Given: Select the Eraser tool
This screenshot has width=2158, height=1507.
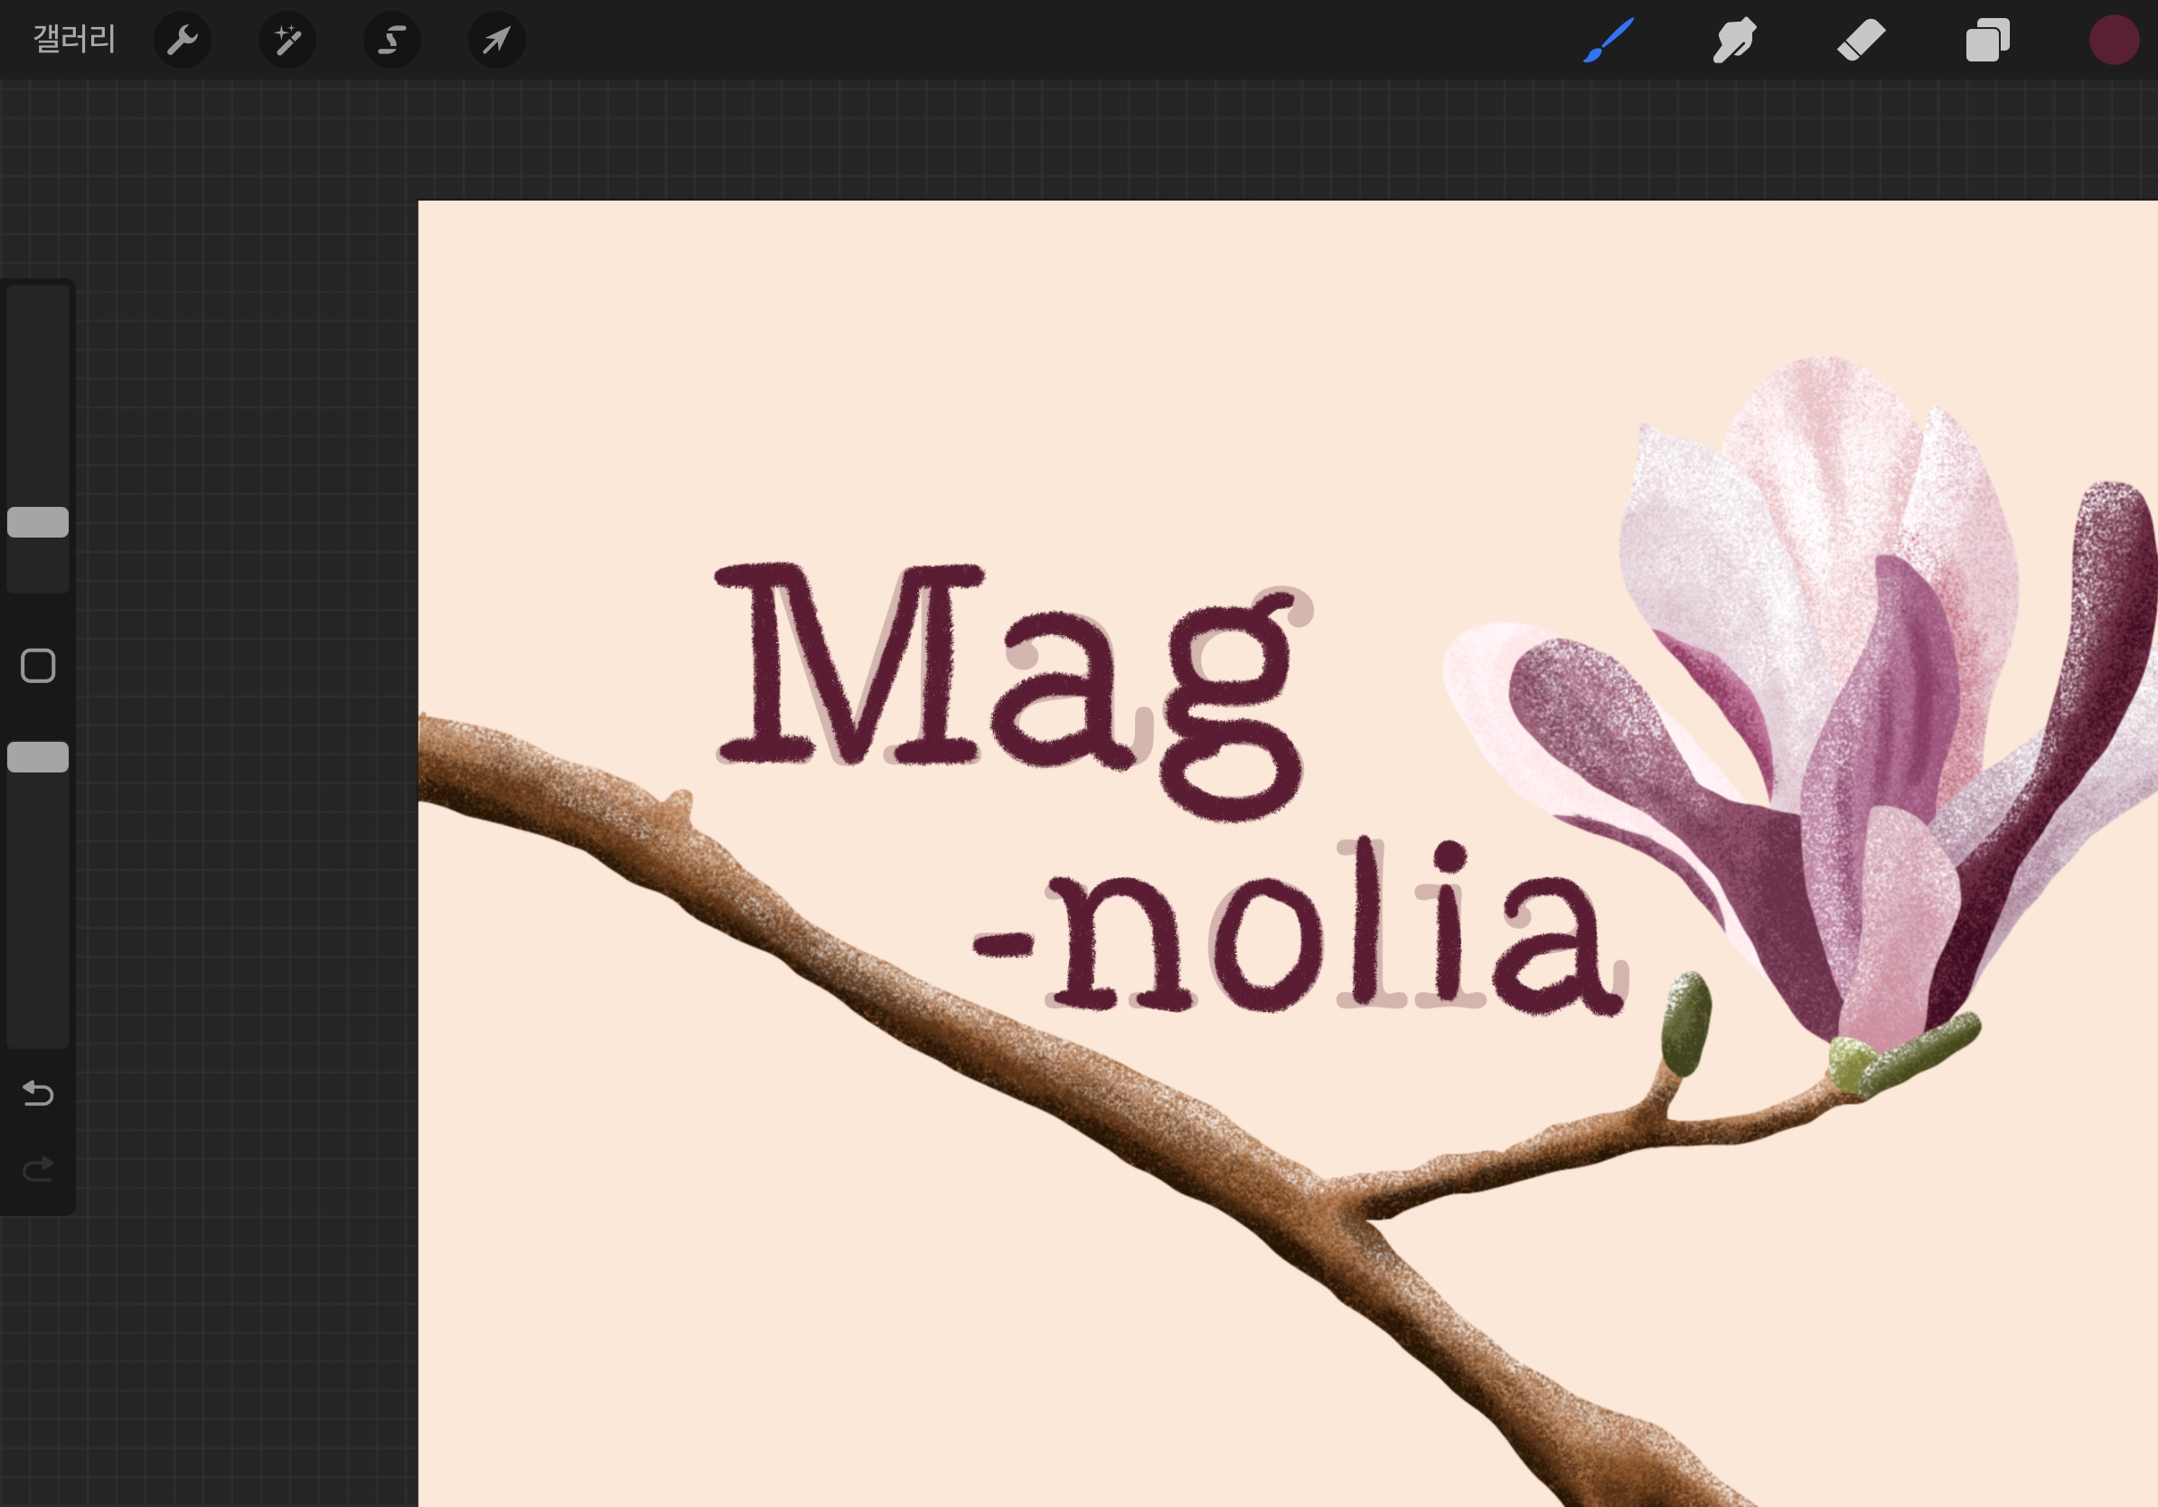Looking at the screenshot, I should pyautogui.click(x=1861, y=41).
